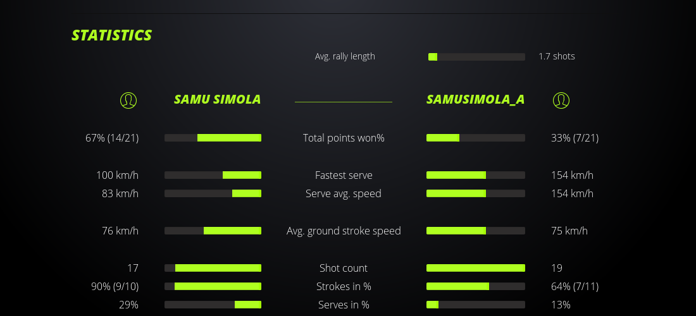The image size is (696, 316).
Task: Click the Avg. ground stroke speed label
Action: click(344, 231)
